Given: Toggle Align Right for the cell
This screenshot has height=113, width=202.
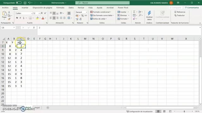Looking at the screenshot, I should (x=57, y=18).
